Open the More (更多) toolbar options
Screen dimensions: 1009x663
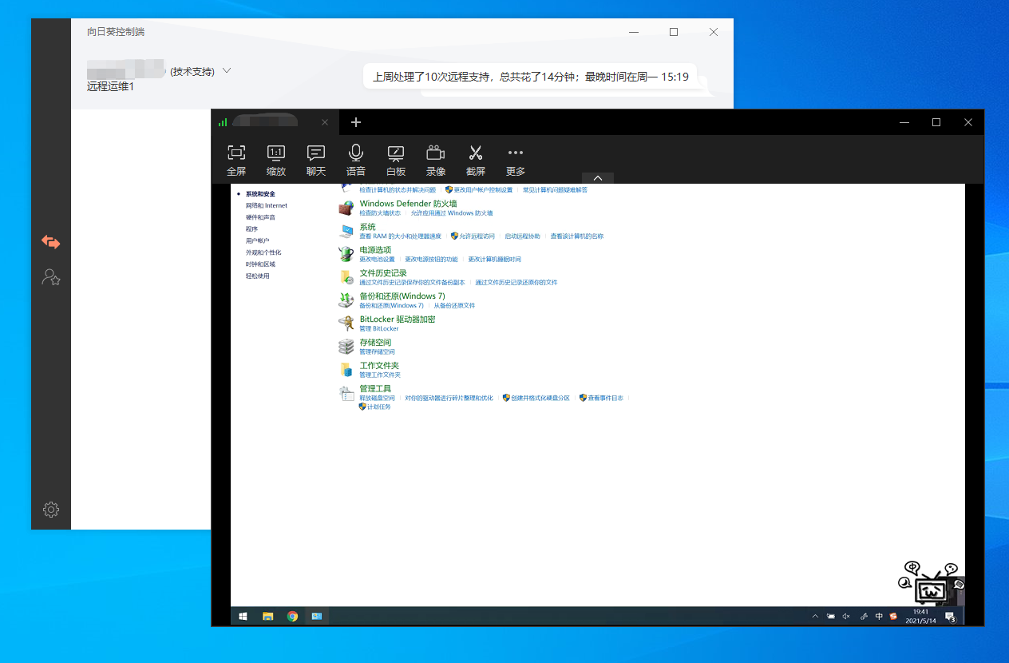(516, 160)
